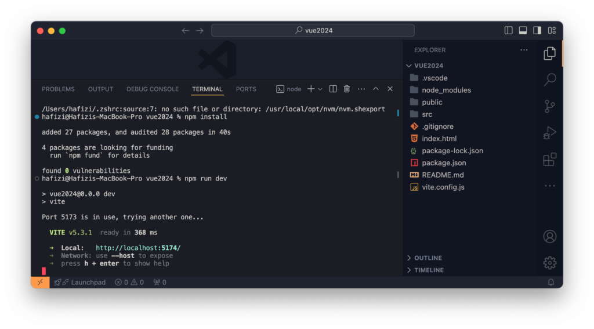Screen dimensions: 594x329
Task: Click the notifications bell in status bar
Action: 551,283
